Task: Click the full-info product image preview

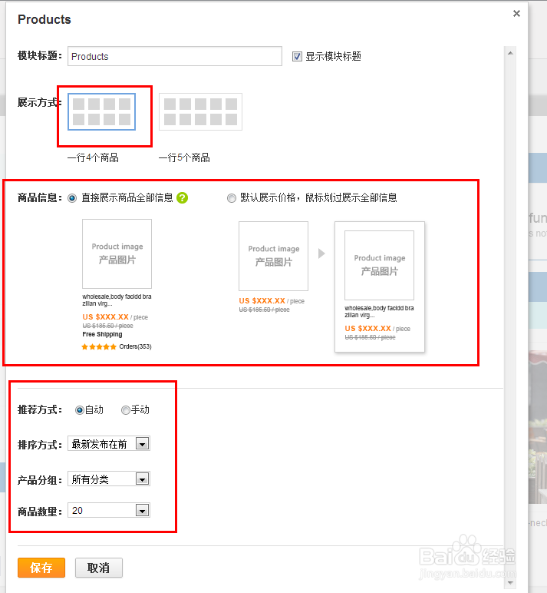Action: tap(117, 253)
